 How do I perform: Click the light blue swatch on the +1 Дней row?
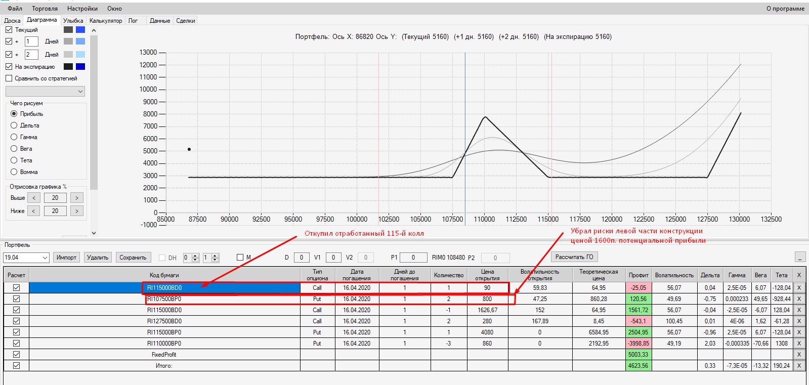click(80, 41)
